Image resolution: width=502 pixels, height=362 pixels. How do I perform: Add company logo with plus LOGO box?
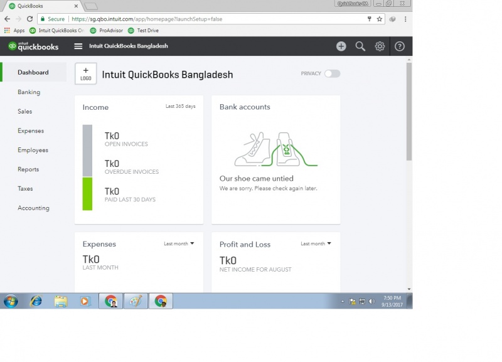coord(86,73)
